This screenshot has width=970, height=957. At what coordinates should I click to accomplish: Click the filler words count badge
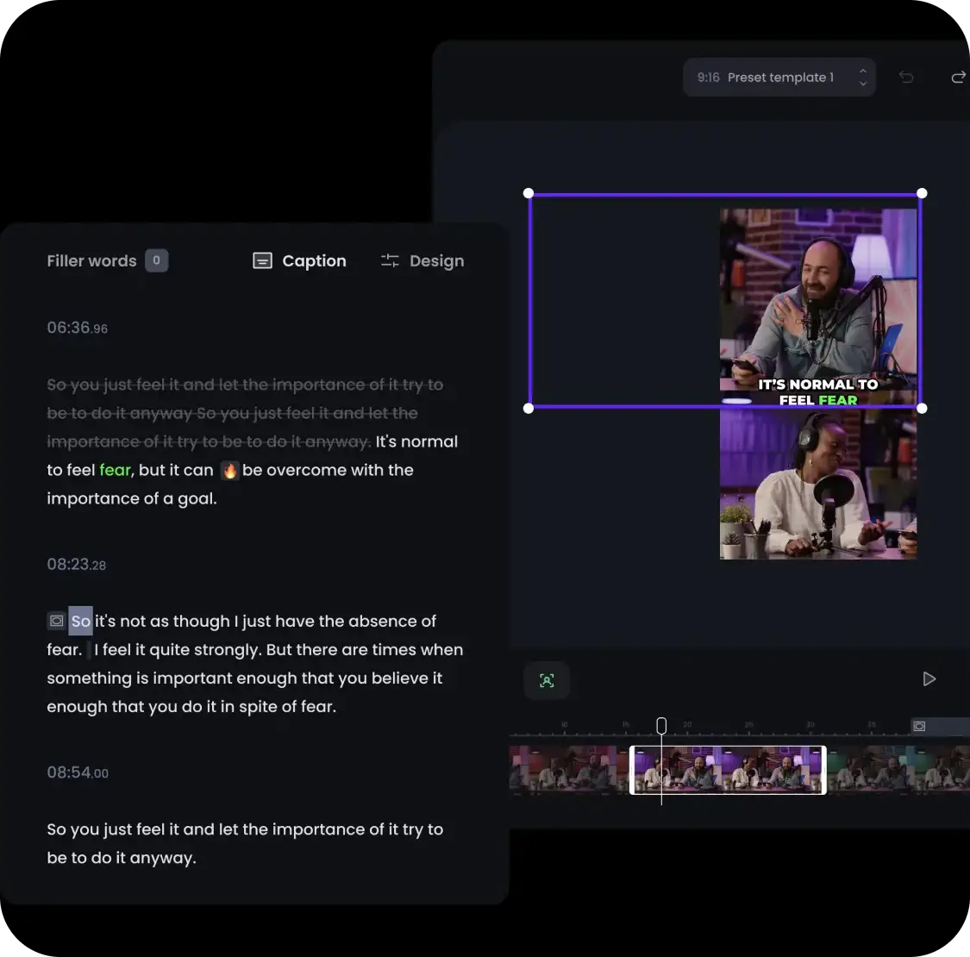coord(156,260)
